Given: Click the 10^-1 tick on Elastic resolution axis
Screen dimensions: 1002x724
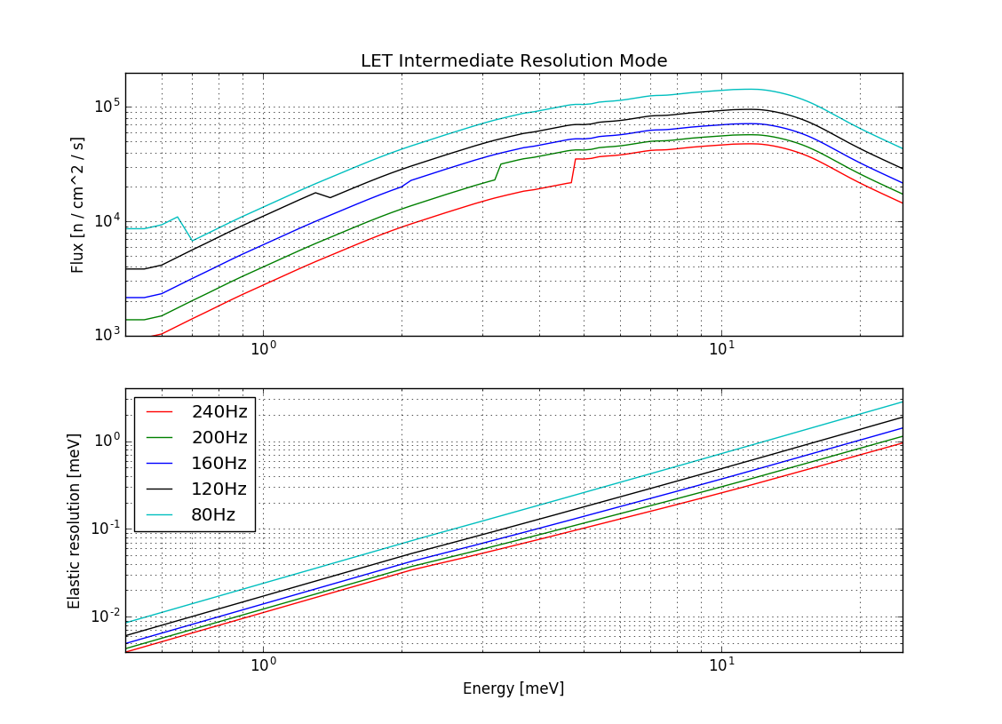Looking at the screenshot, I should pyautogui.click(x=105, y=529).
